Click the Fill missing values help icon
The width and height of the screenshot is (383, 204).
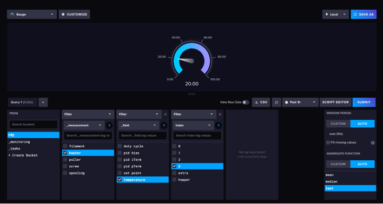[x=373, y=142]
